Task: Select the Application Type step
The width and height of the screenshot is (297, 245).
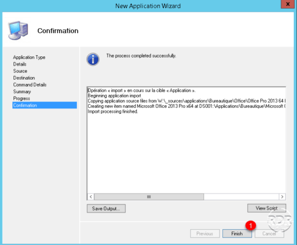Action: click(x=29, y=57)
